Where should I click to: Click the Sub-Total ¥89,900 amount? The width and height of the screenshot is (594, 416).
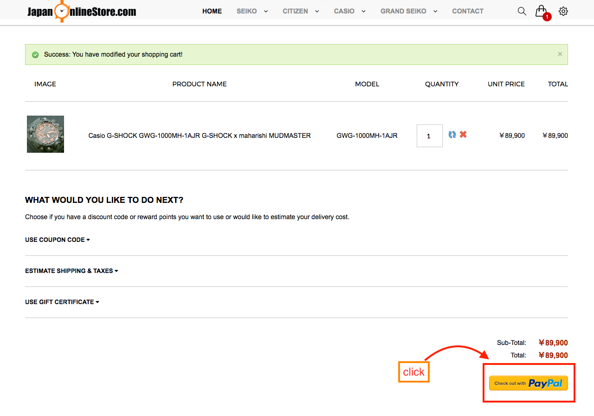pyautogui.click(x=553, y=343)
